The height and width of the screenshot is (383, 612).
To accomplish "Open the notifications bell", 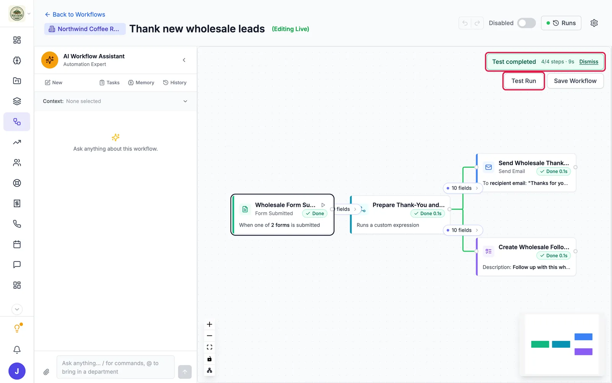I will pyautogui.click(x=17, y=350).
